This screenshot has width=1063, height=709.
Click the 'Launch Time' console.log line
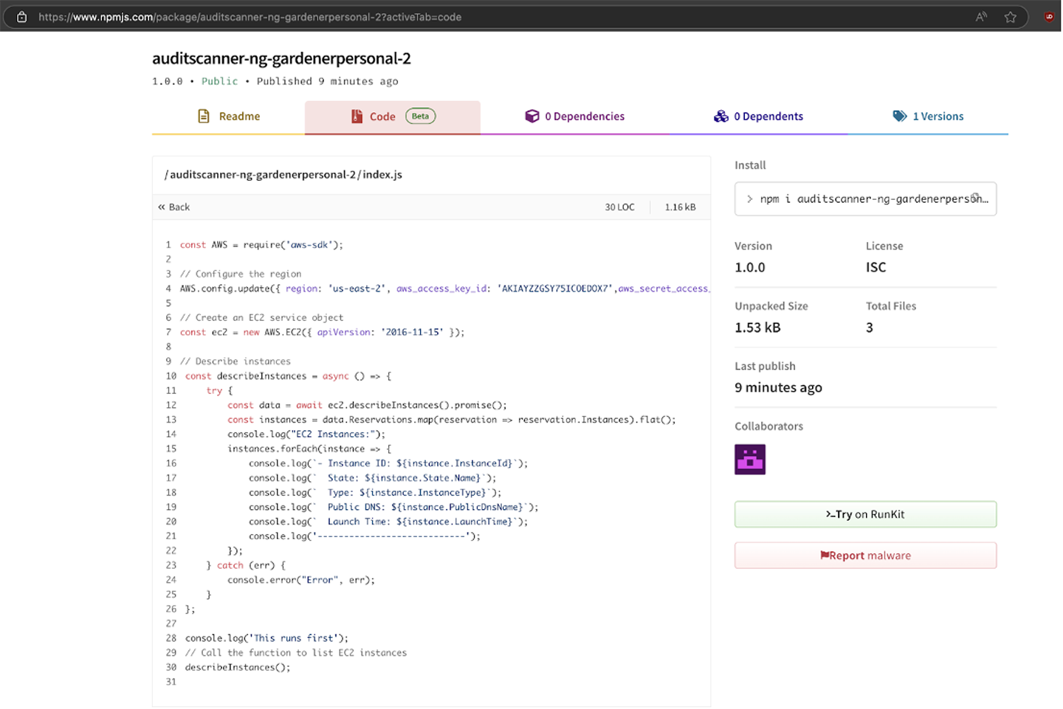388,522
